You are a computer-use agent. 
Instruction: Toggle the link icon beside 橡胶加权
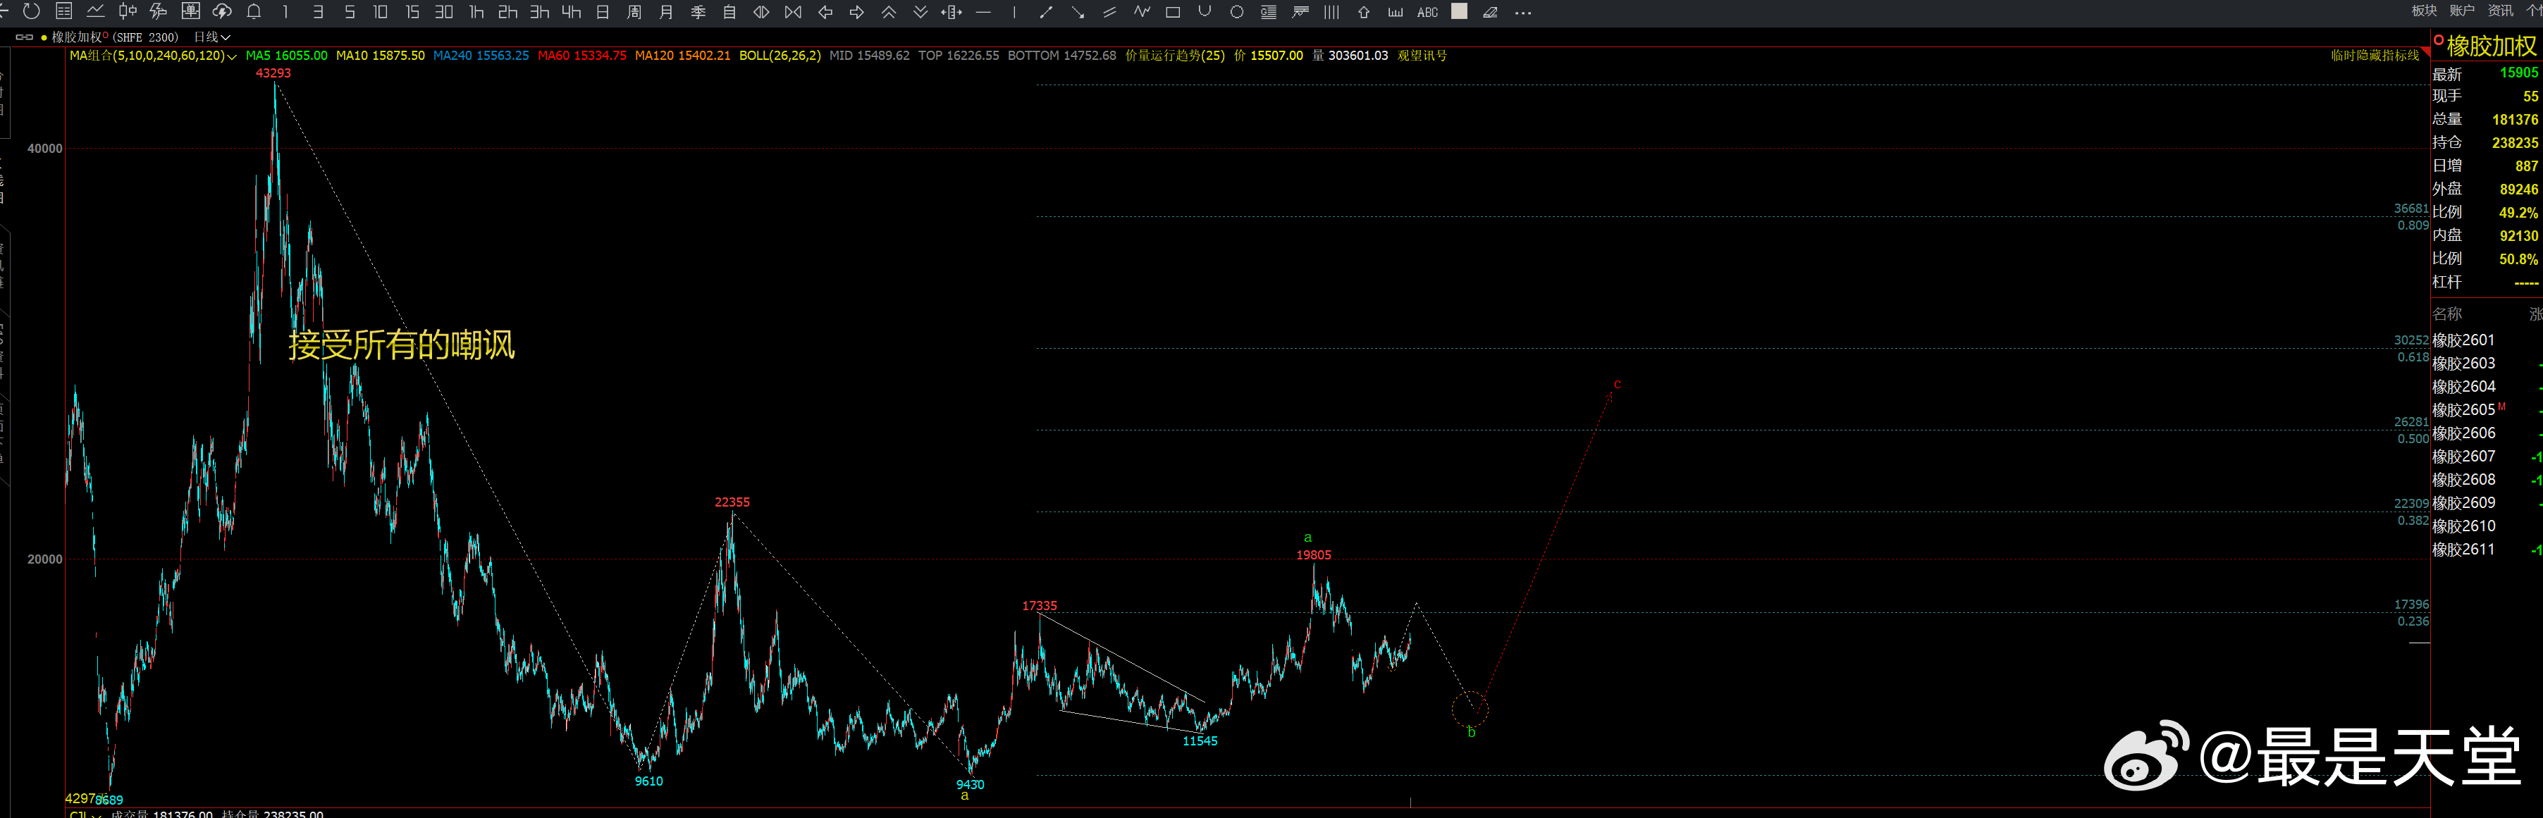tap(24, 37)
